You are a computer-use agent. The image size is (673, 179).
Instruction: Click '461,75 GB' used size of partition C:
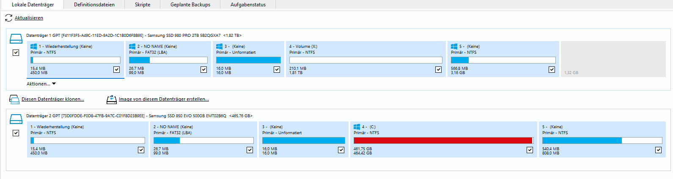363,149
